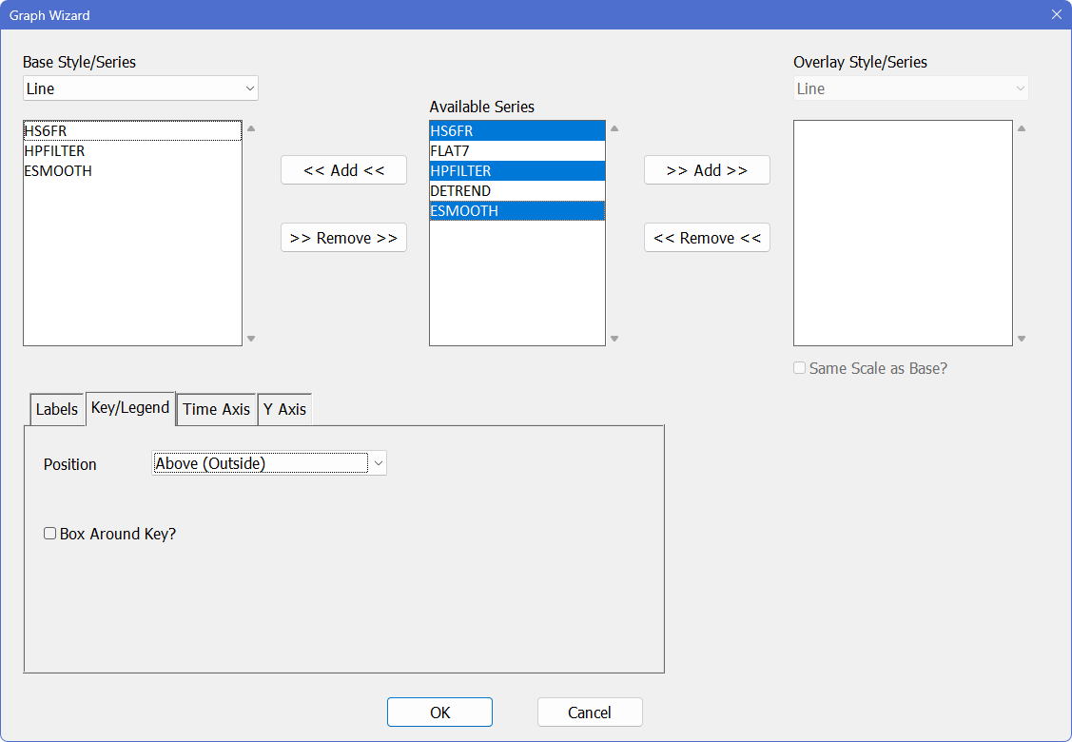Open the Time Axis tab

(x=216, y=409)
